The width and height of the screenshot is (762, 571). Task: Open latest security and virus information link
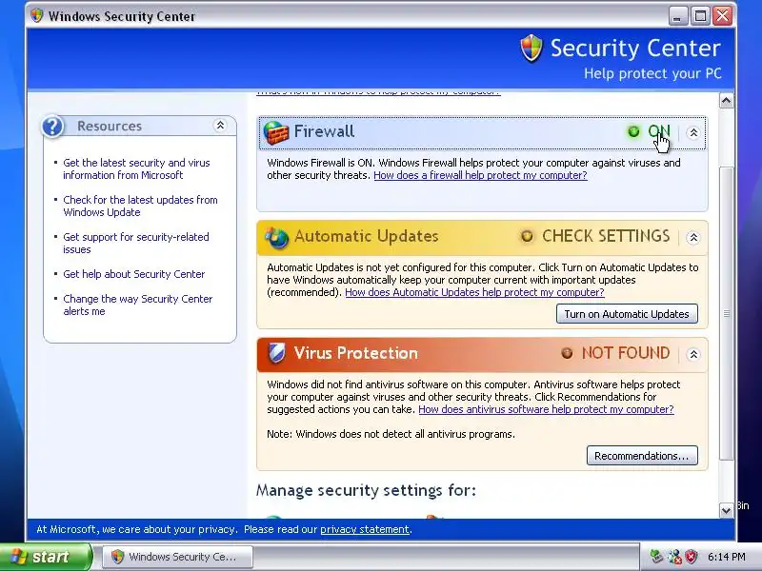(136, 169)
